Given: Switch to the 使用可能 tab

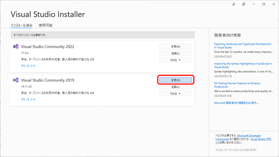Looking at the screenshot, I should click(x=45, y=25).
